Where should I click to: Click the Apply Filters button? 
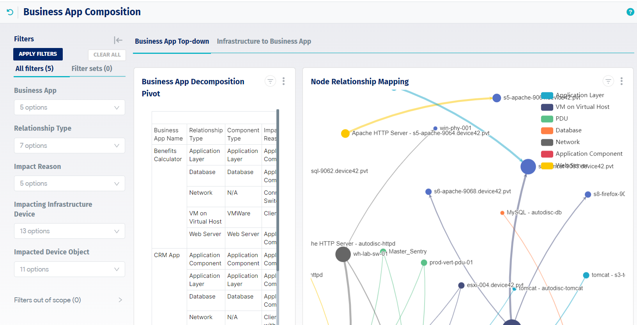pyautogui.click(x=38, y=54)
